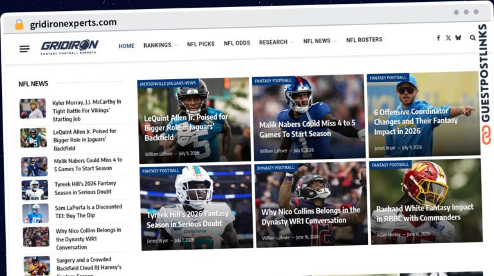Click Tyreek Hill sidebar thumbnail

click(35, 190)
